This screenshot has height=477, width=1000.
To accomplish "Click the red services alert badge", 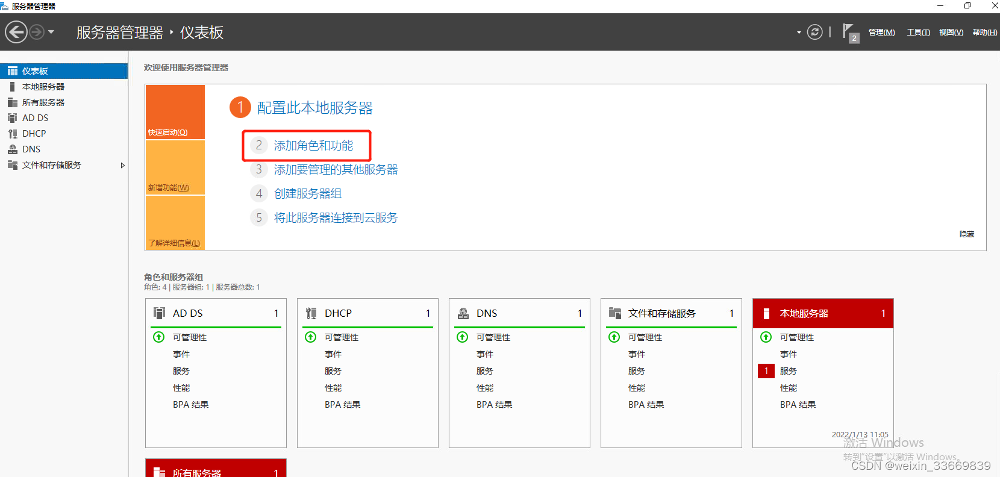I will pos(766,371).
